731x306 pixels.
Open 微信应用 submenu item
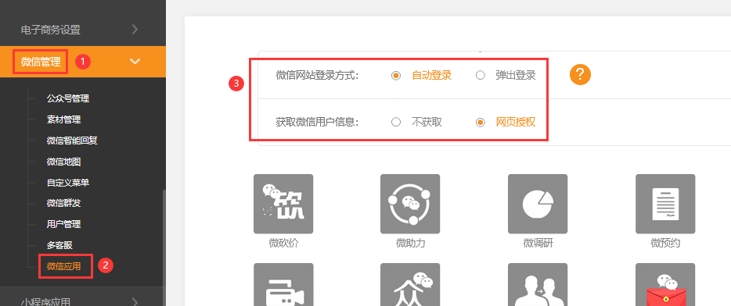(64, 266)
